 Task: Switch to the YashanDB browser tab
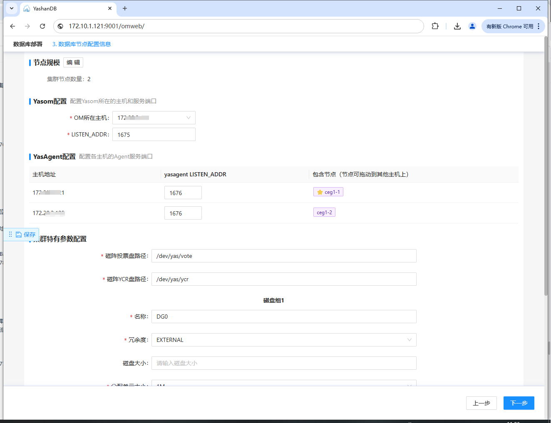[x=69, y=8]
